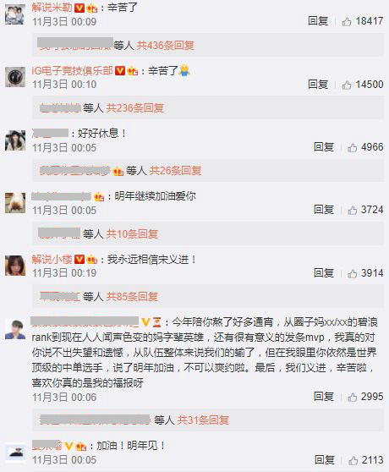This screenshot has height=472, width=389.
Task: Expand 共436条回复 replies
Action: click(x=166, y=46)
